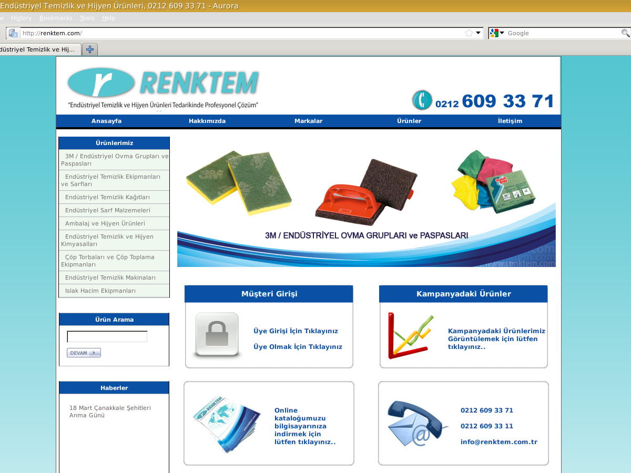631x473 pixels.
Task: Open the URL history dropdown arrow
Action: pos(479,33)
